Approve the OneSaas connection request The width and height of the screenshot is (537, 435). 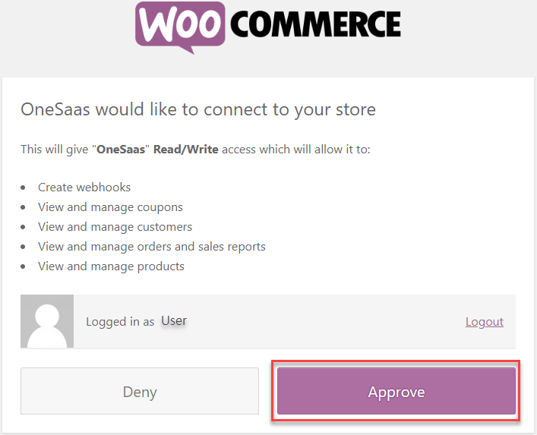[396, 391]
